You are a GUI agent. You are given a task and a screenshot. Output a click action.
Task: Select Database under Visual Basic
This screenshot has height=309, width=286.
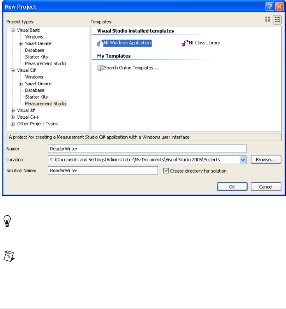(x=35, y=50)
